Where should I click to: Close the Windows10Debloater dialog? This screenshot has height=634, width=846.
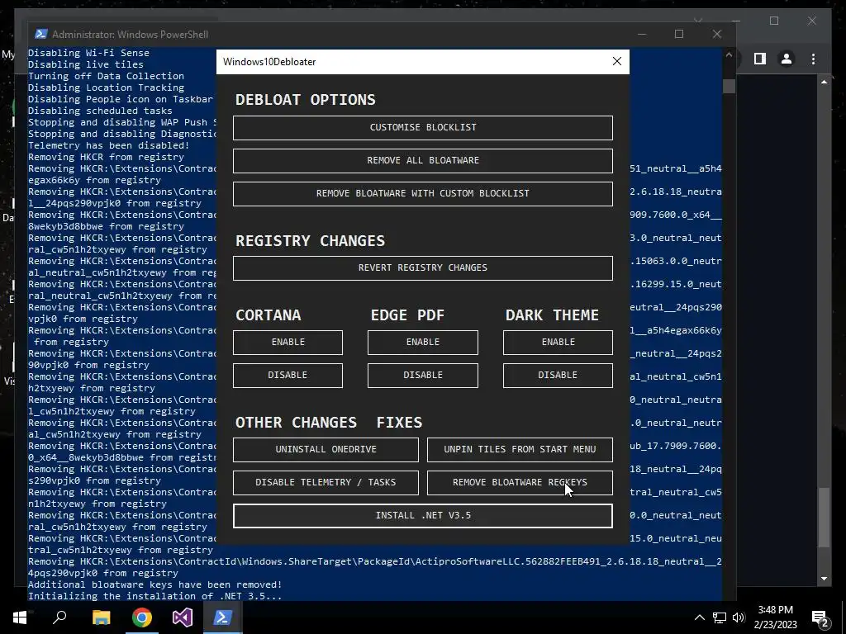617,61
